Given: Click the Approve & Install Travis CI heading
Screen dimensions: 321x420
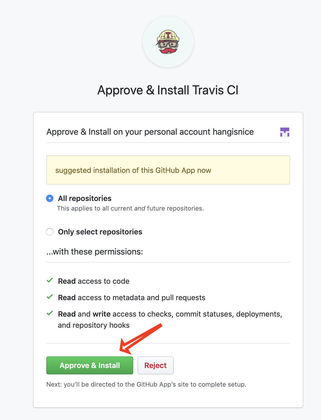Looking at the screenshot, I should (168, 90).
